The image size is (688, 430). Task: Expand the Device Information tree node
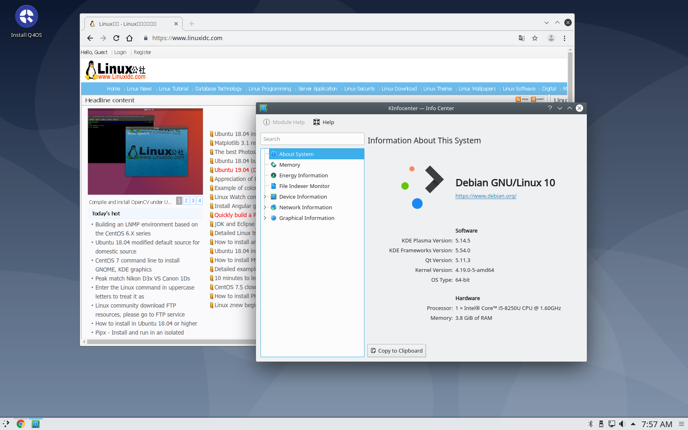(x=265, y=197)
